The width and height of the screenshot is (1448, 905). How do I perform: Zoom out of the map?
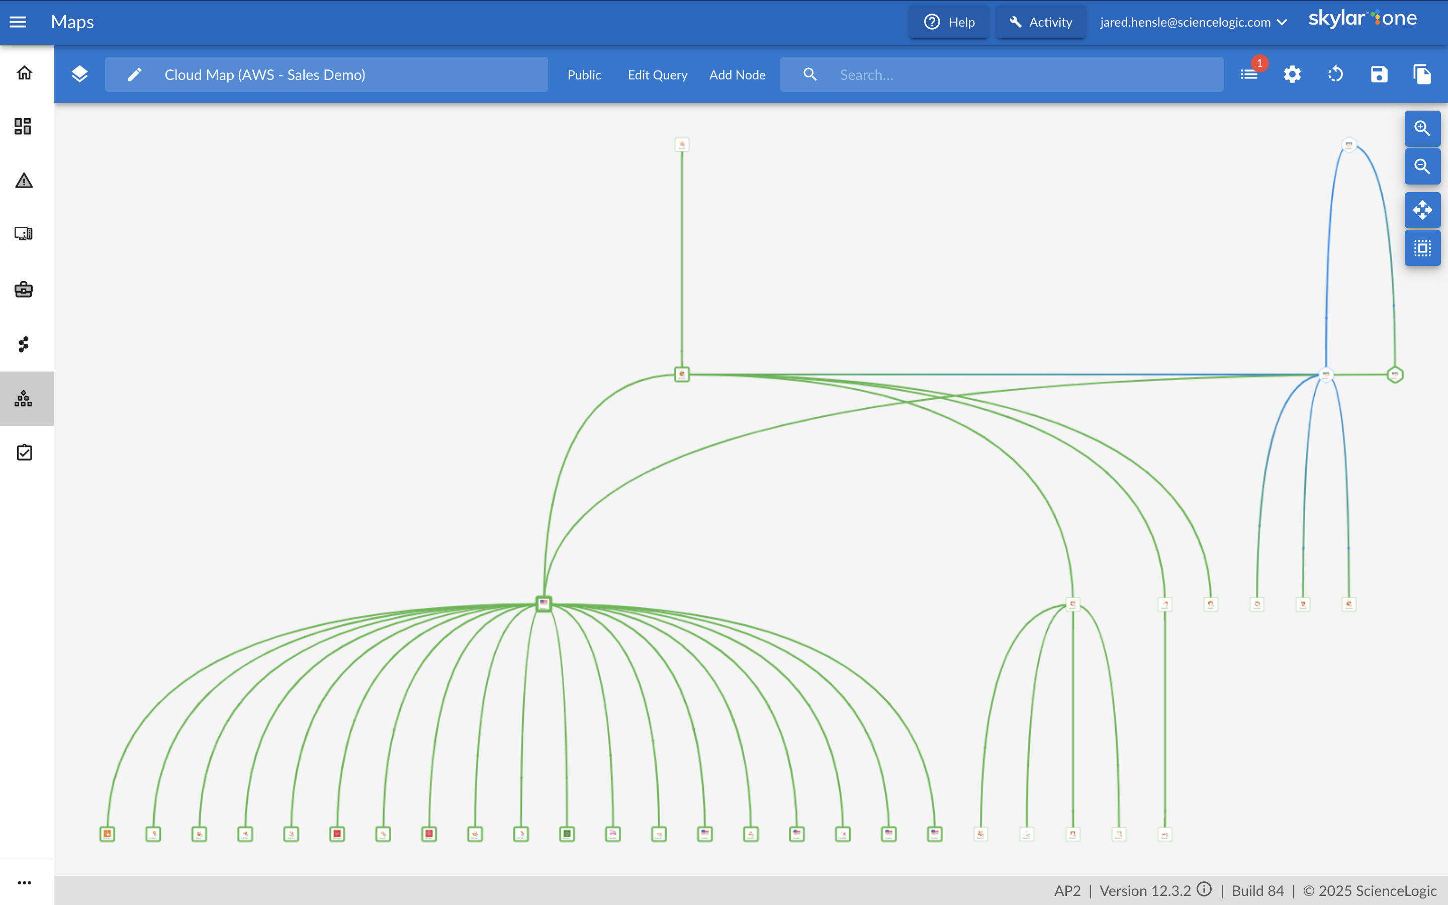[1422, 166]
